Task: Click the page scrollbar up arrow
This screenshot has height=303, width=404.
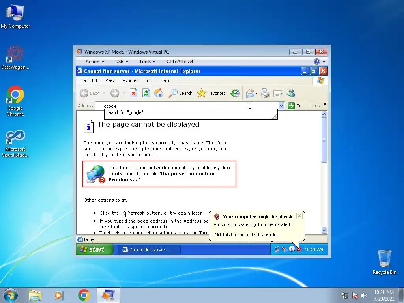Action: coord(324,114)
